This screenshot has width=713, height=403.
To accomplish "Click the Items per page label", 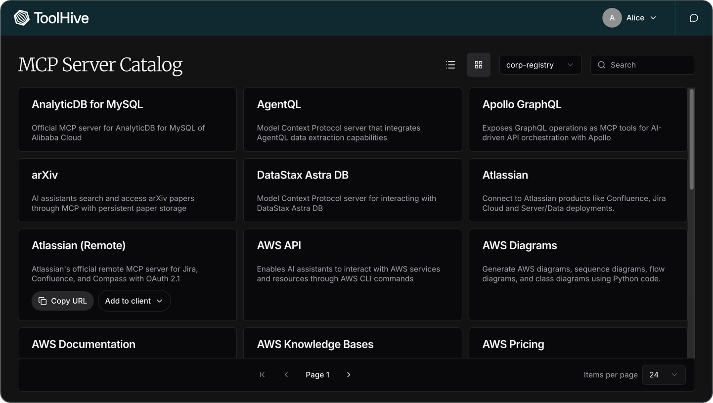I will [611, 375].
